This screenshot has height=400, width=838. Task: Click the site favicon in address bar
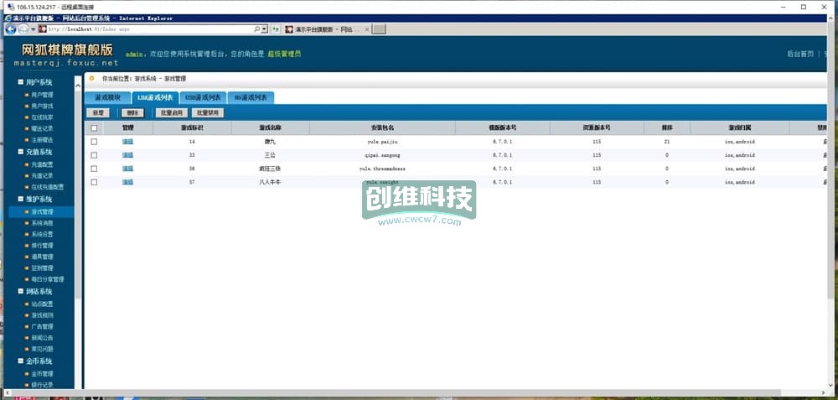[42, 29]
